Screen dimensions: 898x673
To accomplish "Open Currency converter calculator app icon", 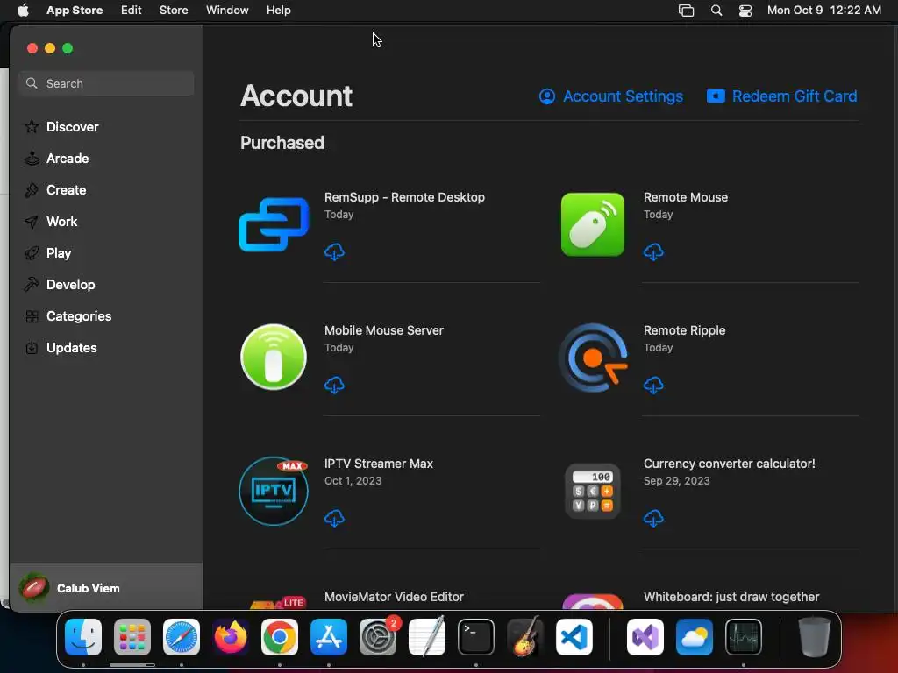I will pyautogui.click(x=593, y=491).
